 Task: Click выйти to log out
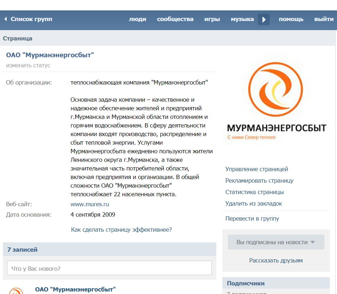click(324, 19)
